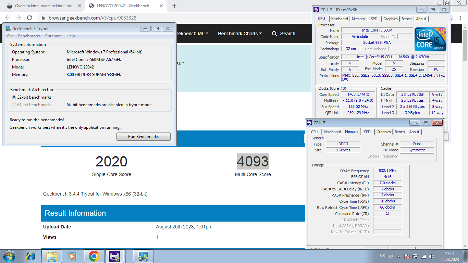Open About tab in CPU-Z ID window

tap(421, 19)
